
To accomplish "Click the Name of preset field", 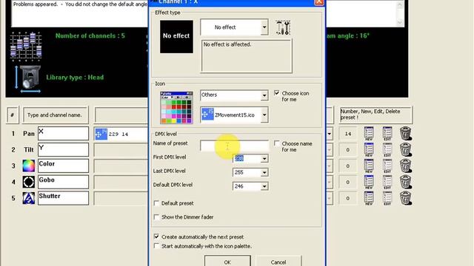I will click(234, 146).
